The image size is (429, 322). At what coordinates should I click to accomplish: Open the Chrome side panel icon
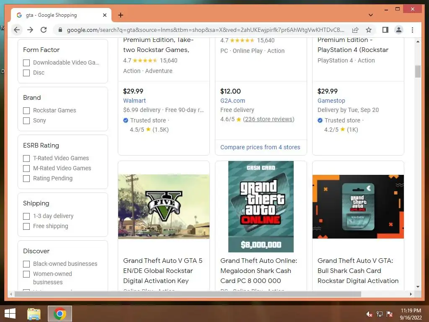[385, 30]
